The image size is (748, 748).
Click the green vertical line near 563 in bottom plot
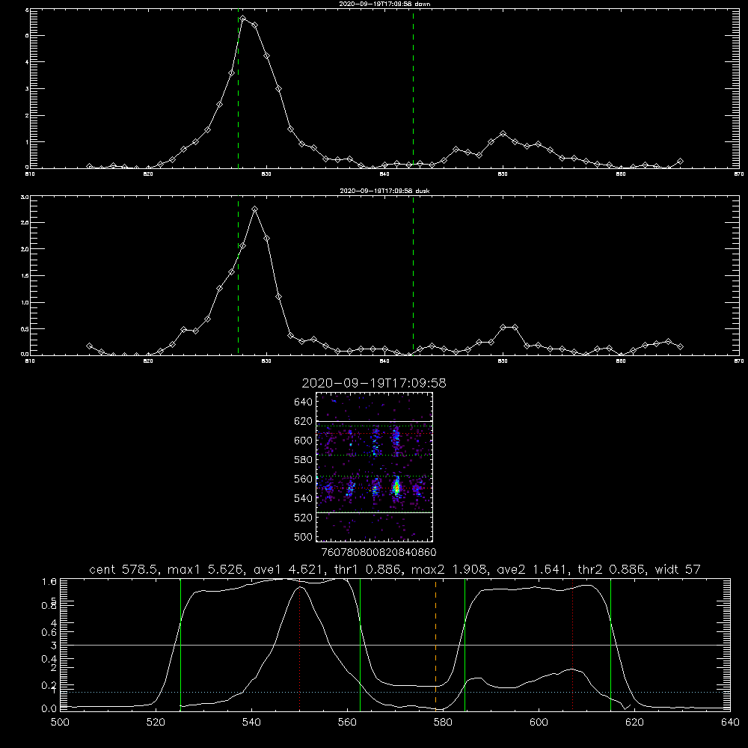pos(361,645)
